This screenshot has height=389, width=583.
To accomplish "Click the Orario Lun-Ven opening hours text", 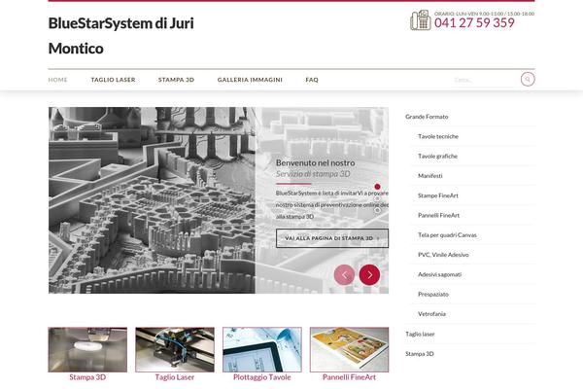I will (x=484, y=14).
